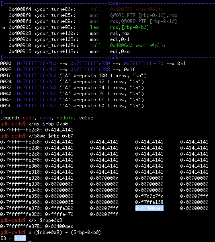215x242 pixels.
Task: Click the last gdb-peda$ prompt
Action: click(13, 232)
